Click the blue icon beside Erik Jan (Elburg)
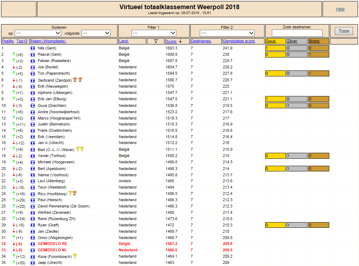Viewport: 359px width, 266px height. (33, 99)
